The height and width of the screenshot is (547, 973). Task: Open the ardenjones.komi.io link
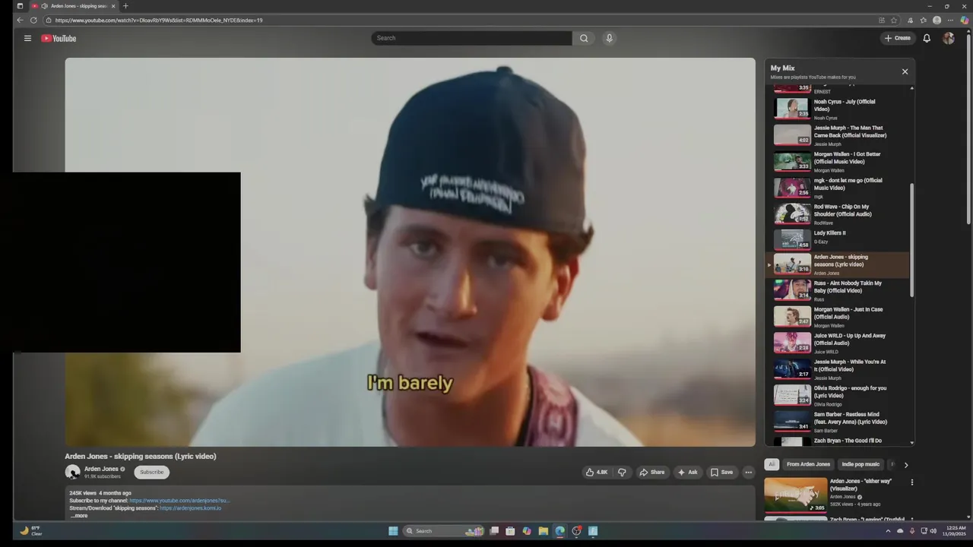click(x=190, y=507)
